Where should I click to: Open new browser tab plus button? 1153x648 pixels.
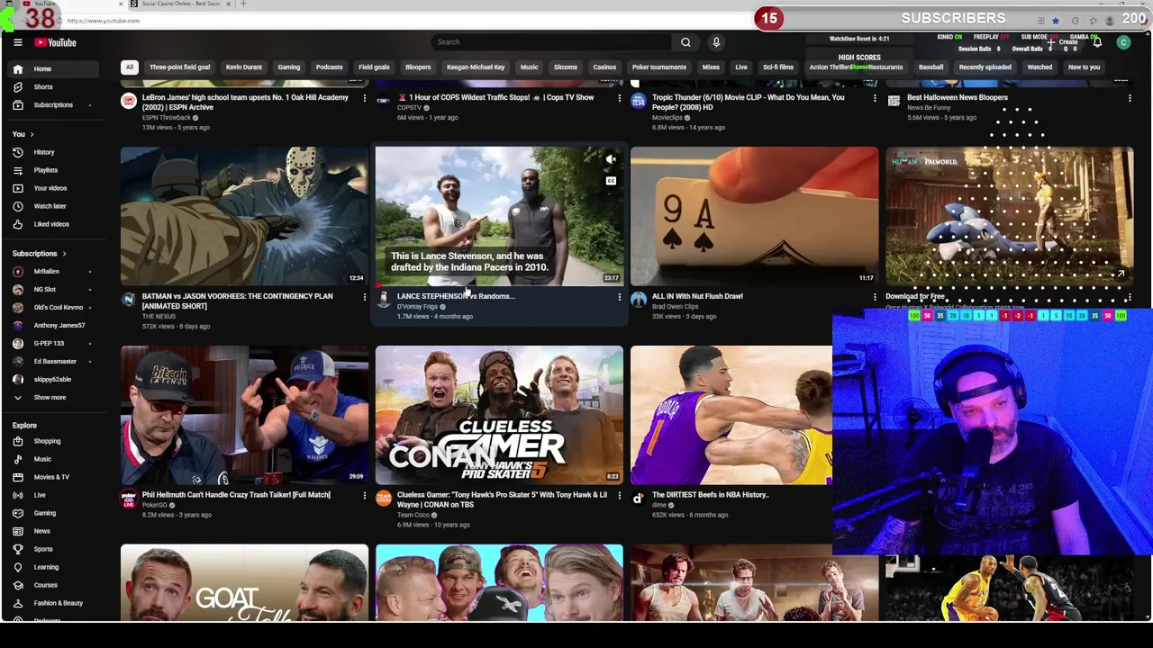[x=243, y=4]
